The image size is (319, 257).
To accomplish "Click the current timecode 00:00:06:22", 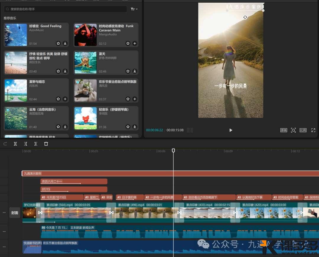I will coord(154,130).
